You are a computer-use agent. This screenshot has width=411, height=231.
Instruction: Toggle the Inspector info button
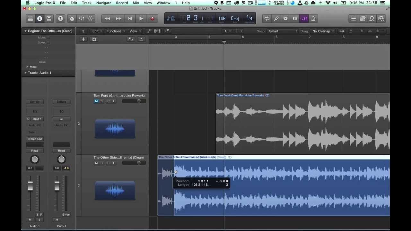pos(39,19)
